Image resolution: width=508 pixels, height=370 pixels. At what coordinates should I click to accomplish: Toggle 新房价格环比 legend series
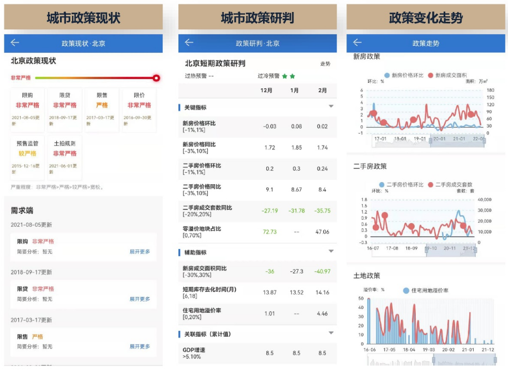pyautogui.click(x=404, y=75)
